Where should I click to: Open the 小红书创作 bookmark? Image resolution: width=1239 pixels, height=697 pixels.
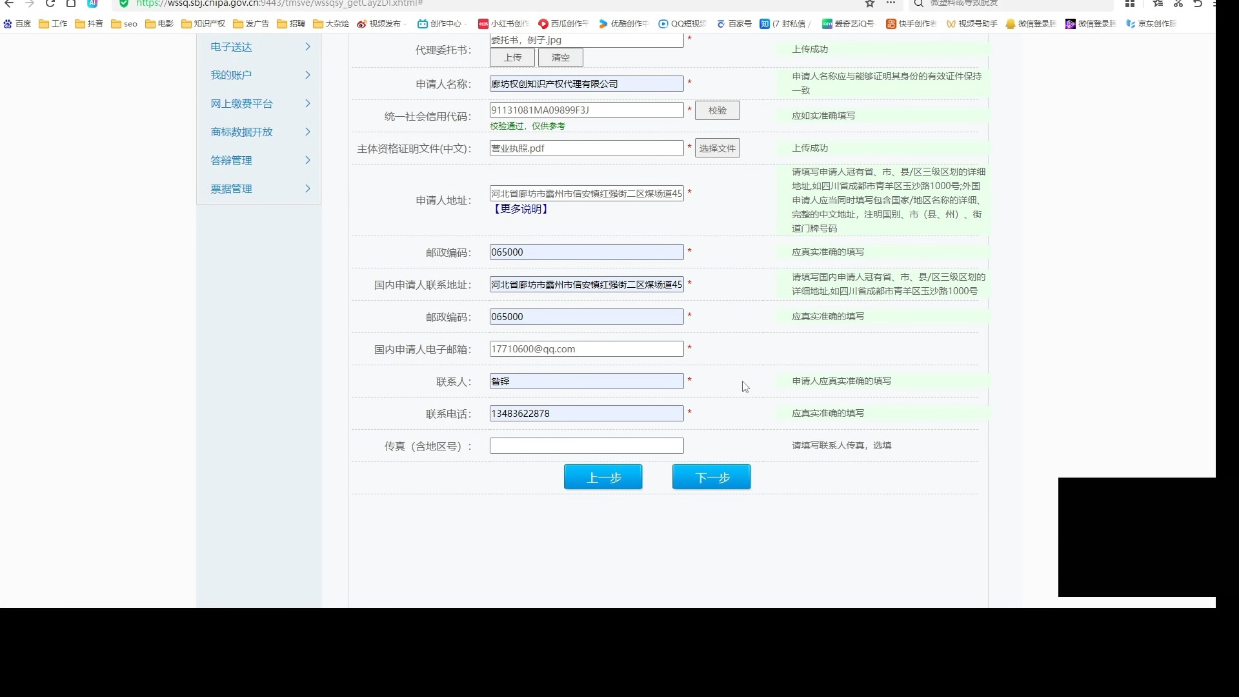click(504, 24)
